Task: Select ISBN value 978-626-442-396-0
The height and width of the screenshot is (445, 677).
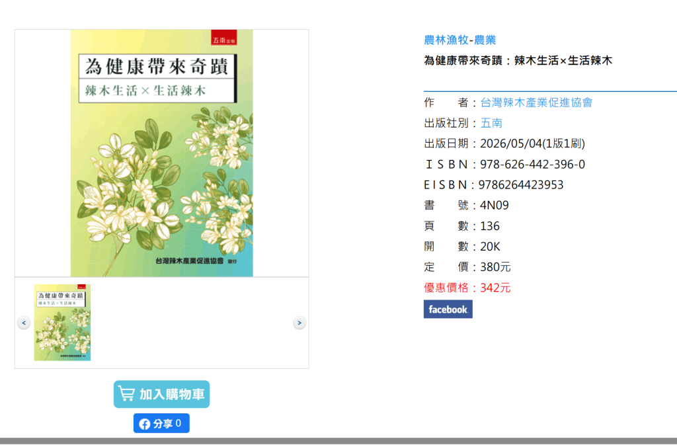Action: (532, 165)
